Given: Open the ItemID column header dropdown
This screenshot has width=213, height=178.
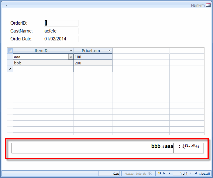Looking at the screenshot, I should click(71, 51).
